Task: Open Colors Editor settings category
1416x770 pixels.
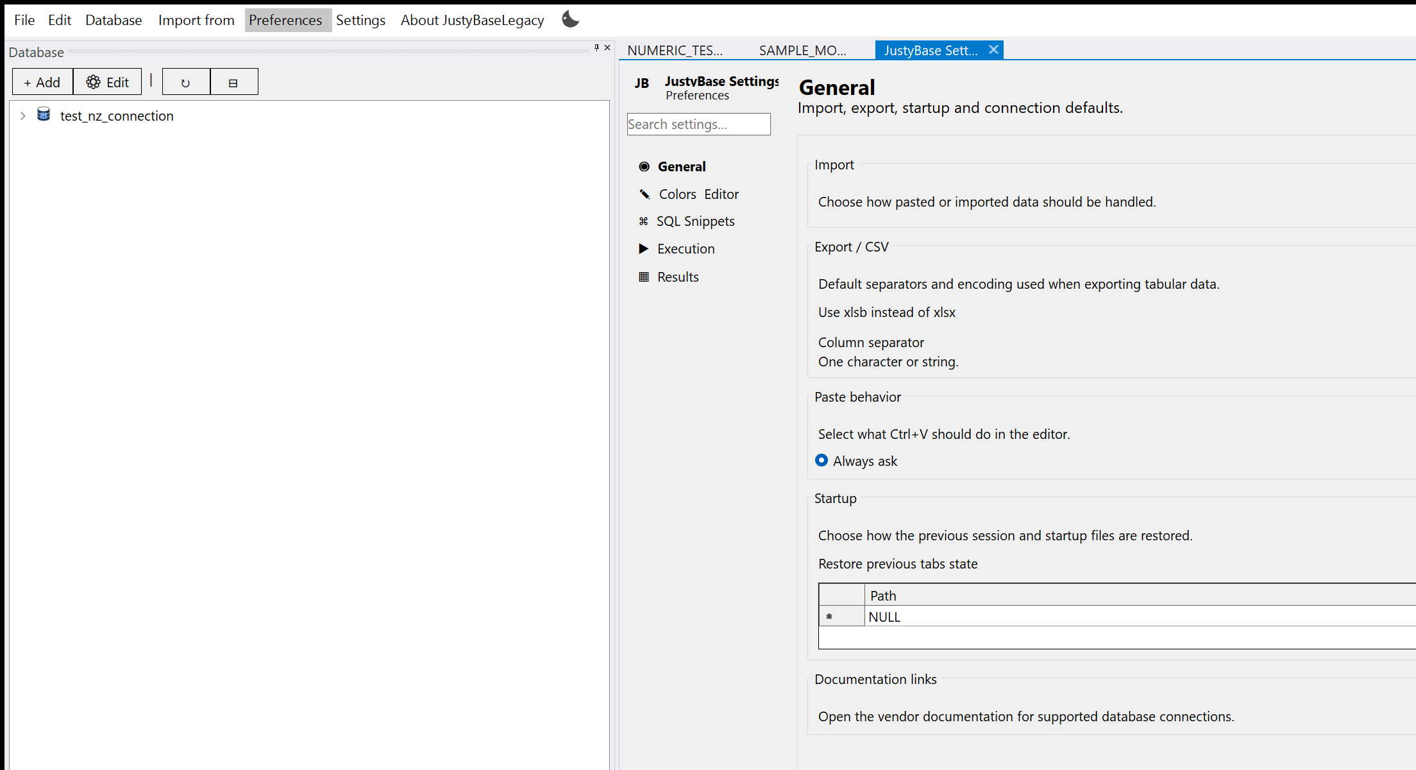Action: [x=689, y=194]
